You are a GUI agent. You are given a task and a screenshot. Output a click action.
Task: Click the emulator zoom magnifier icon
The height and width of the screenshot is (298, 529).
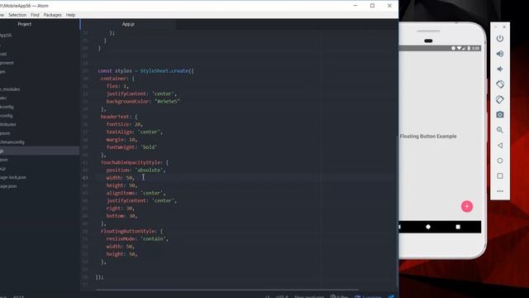click(500, 130)
